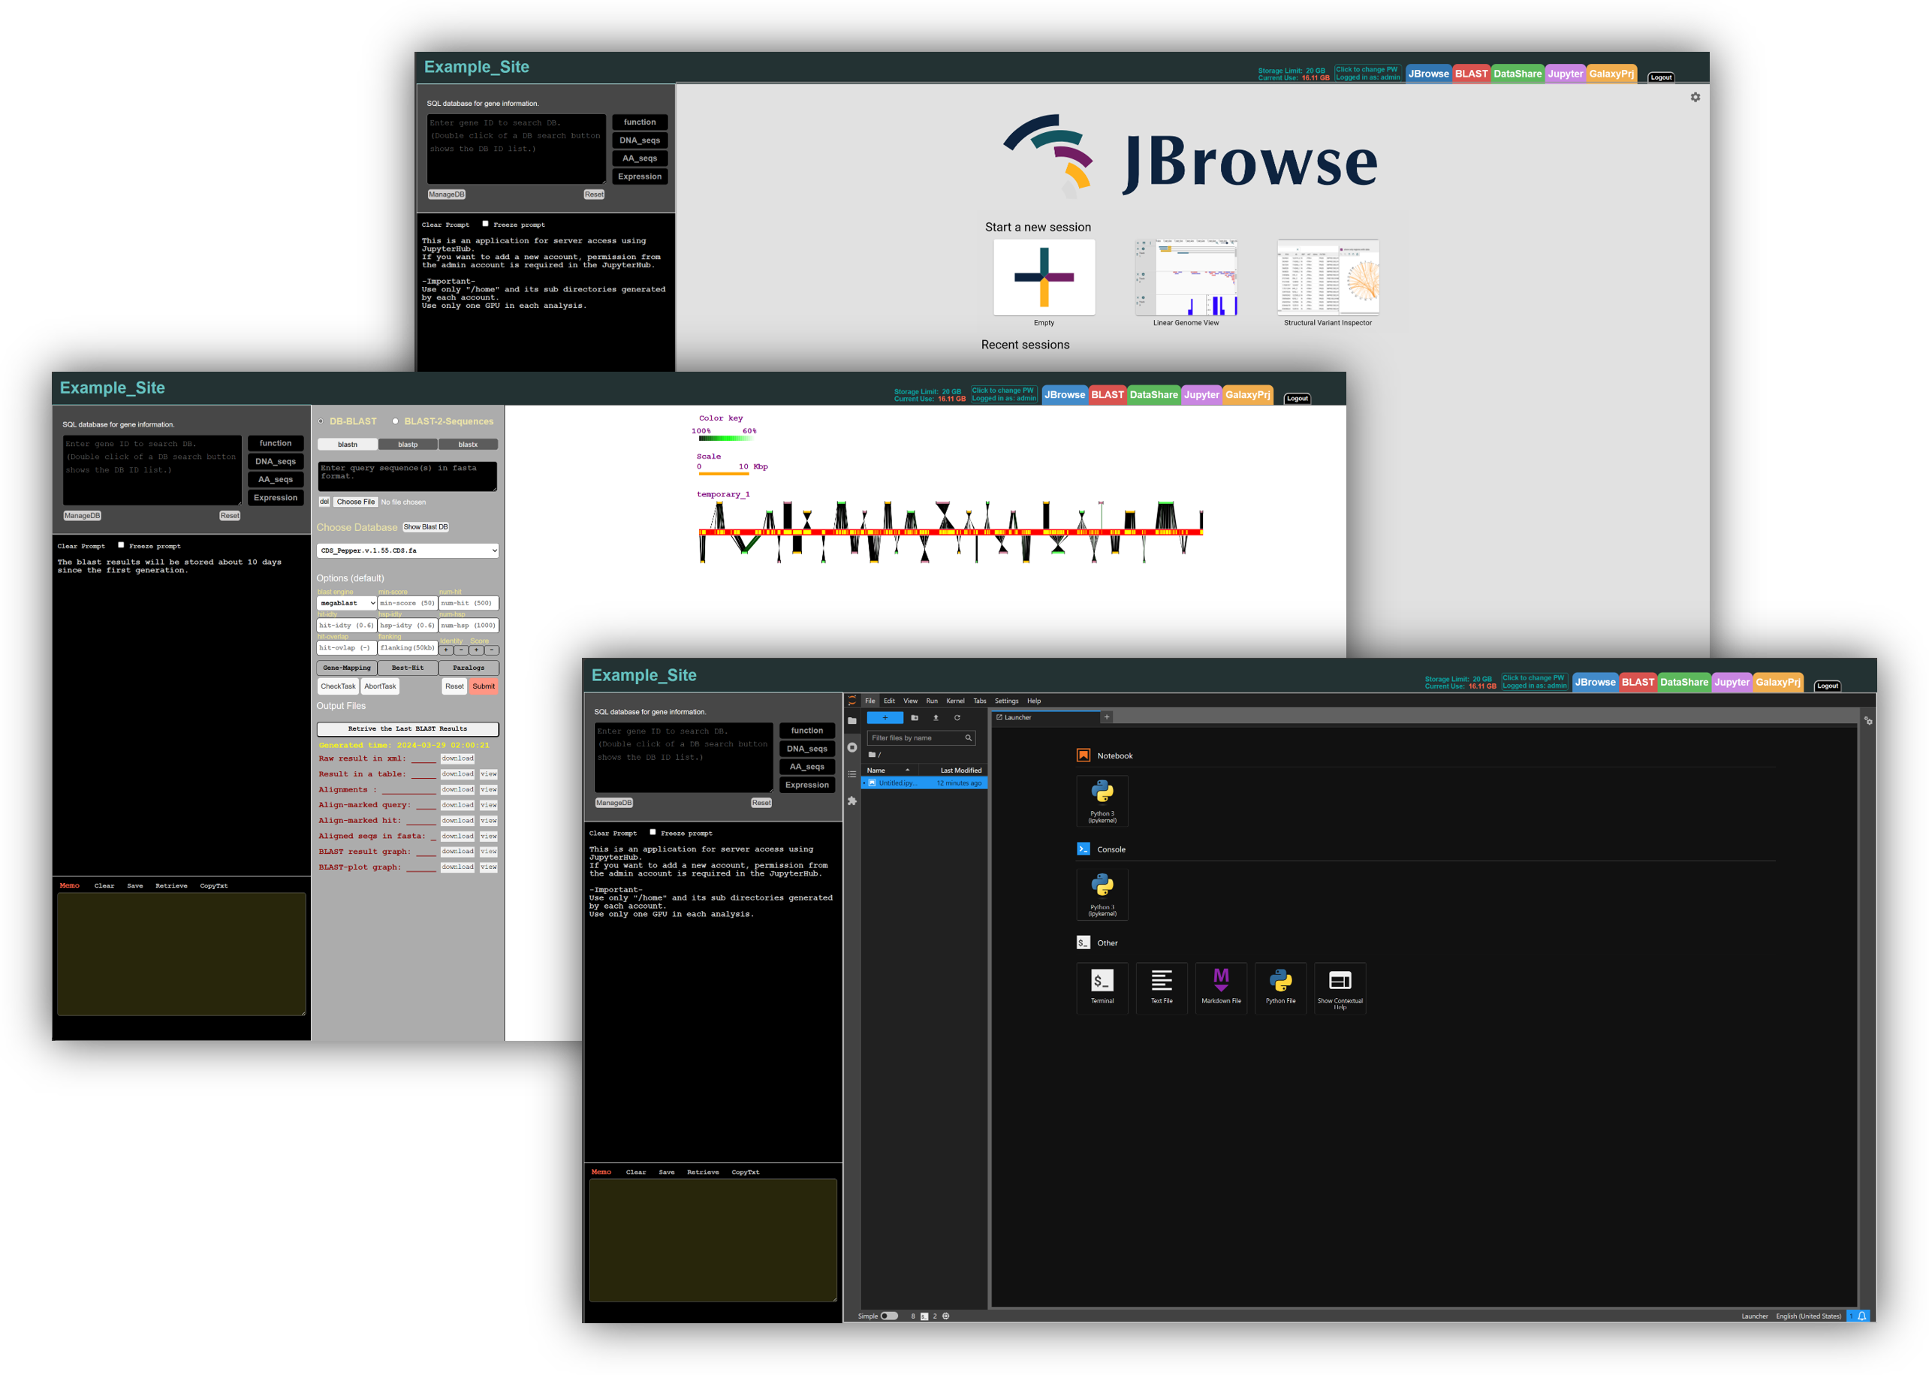Expand the megablast engine dropdown
This screenshot has height=1375, width=1929.
pos(346,603)
